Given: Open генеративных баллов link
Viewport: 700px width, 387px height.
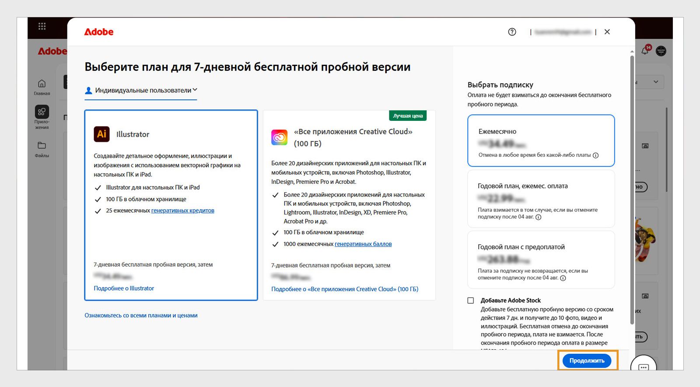Looking at the screenshot, I should tap(363, 244).
